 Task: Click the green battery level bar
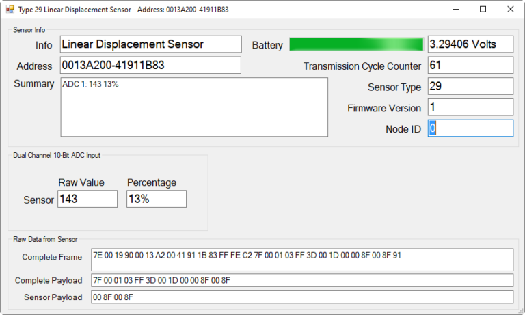[356, 44]
